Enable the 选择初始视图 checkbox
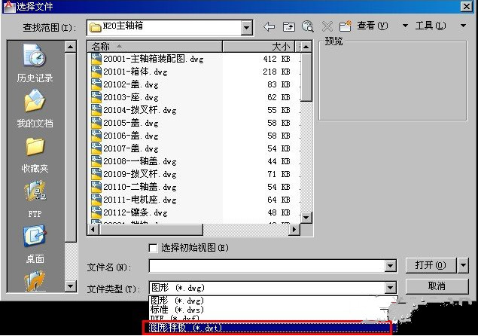This screenshot has height=336, width=478. click(154, 248)
